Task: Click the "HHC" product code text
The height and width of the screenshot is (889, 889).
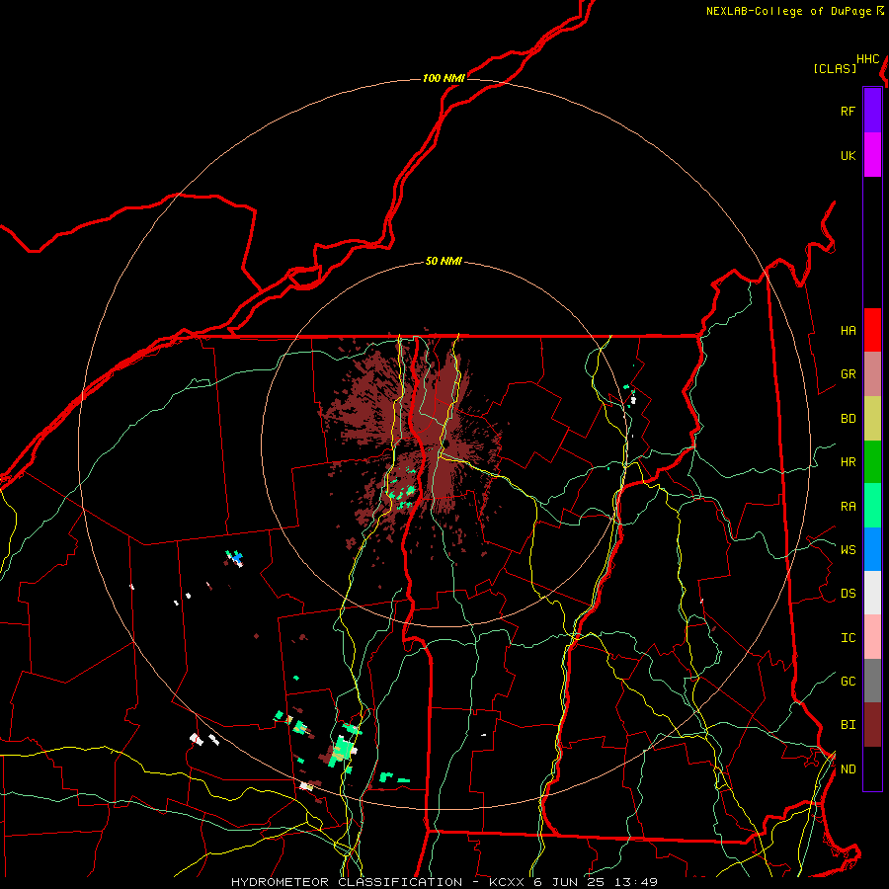Action: [868, 59]
